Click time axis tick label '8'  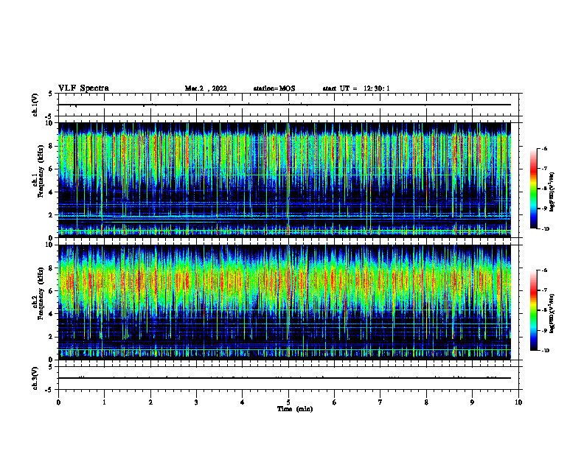coord(426,402)
